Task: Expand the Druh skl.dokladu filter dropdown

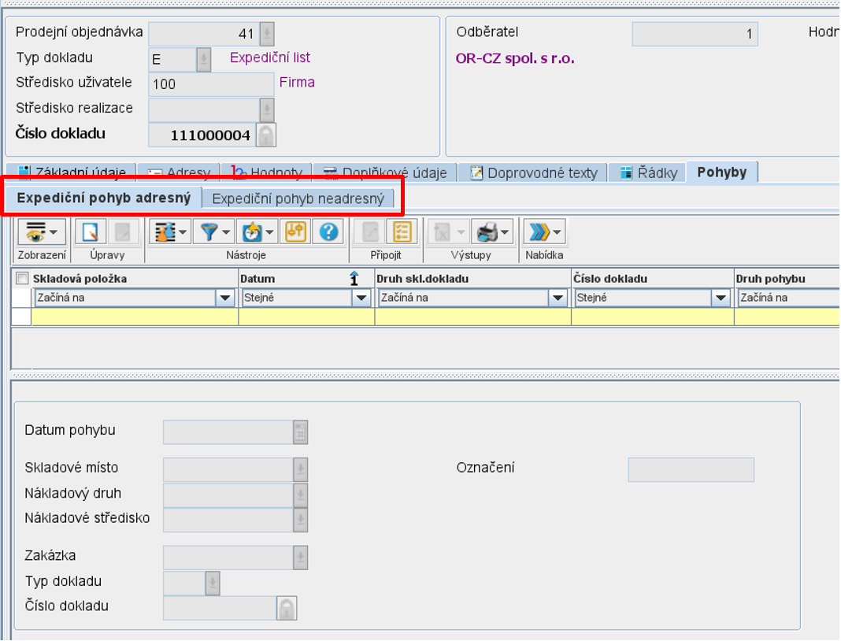Action: tap(558, 298)
